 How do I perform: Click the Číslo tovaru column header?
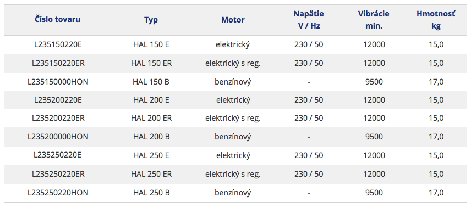pos(57,20)
